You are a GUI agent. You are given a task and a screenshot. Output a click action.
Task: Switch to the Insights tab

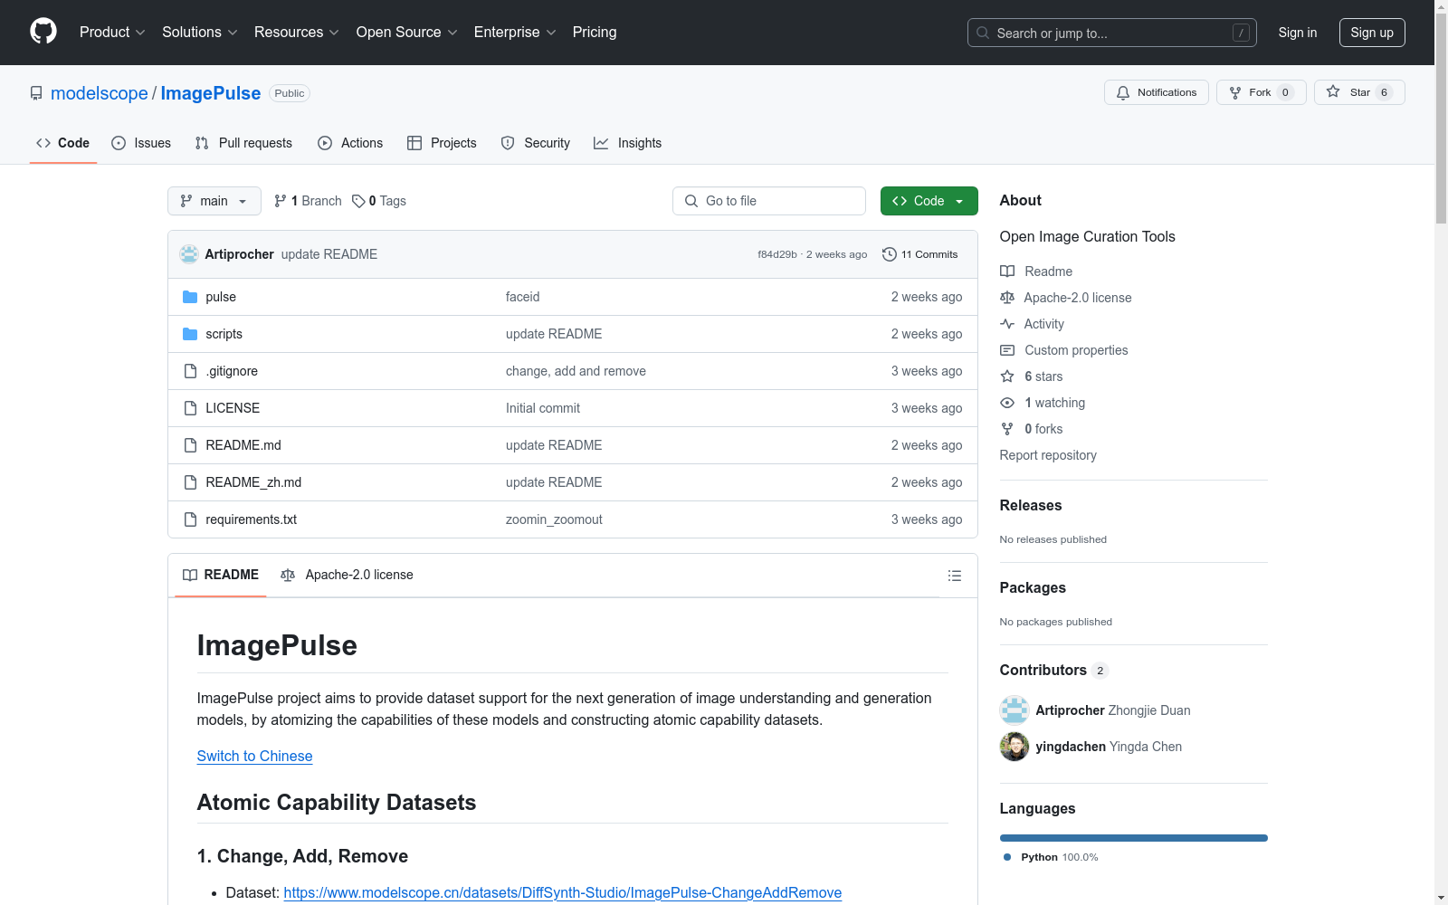[x=628, y=143]
